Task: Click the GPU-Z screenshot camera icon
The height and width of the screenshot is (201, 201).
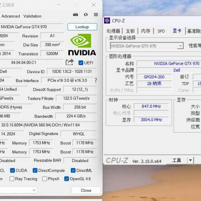Action: [76, 14]
